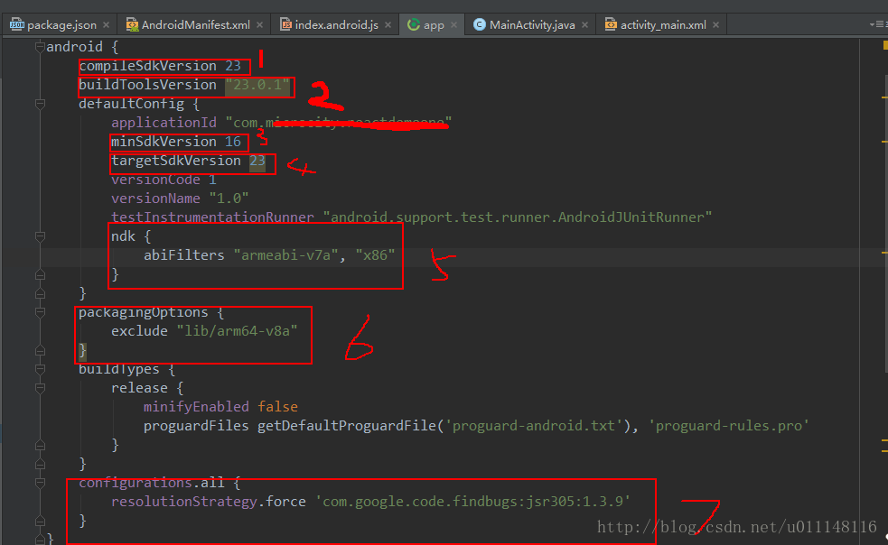
Task: Close the index.android.js tab
Action: (388, 25)
